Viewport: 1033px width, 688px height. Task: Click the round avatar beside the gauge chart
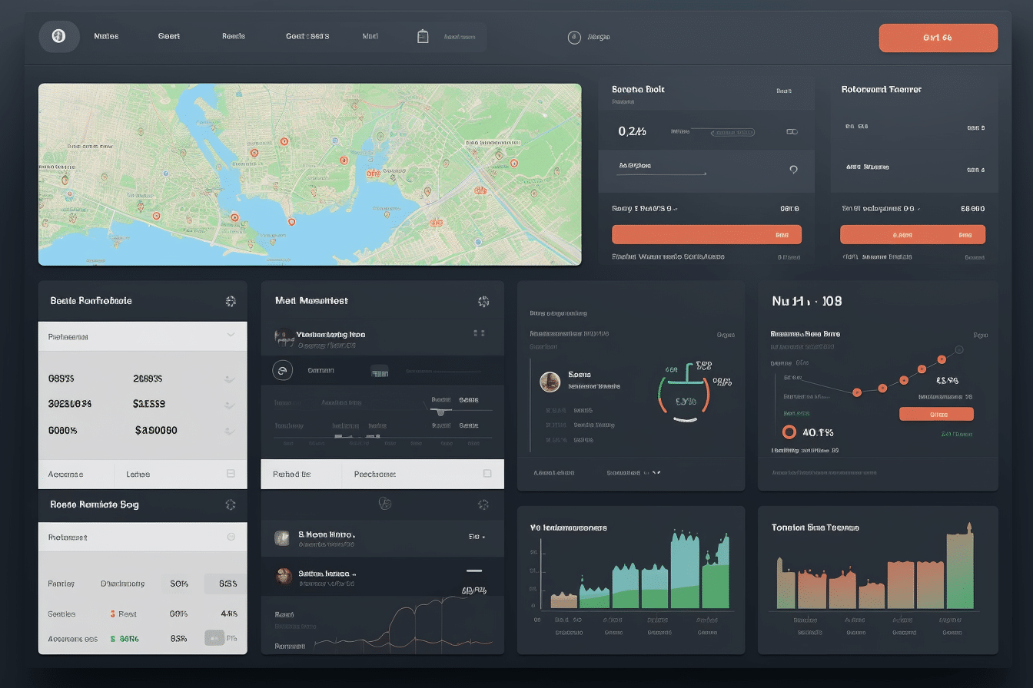click(x=550, y=382)
